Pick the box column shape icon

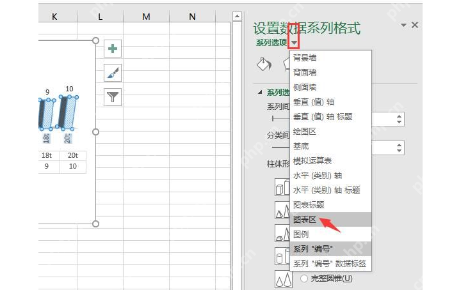[282, 187]
